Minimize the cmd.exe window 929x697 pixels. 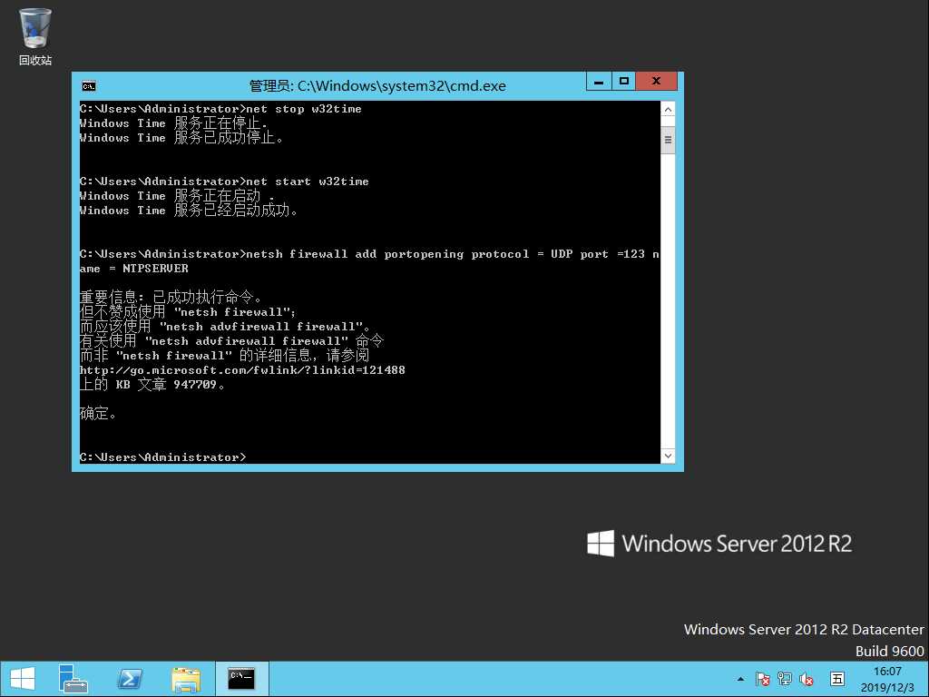599,81
